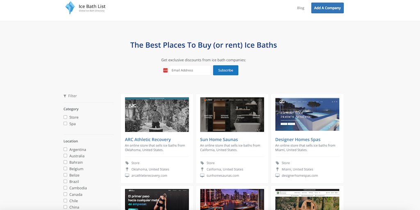Toggle the Chile location filter

(65, 201)
